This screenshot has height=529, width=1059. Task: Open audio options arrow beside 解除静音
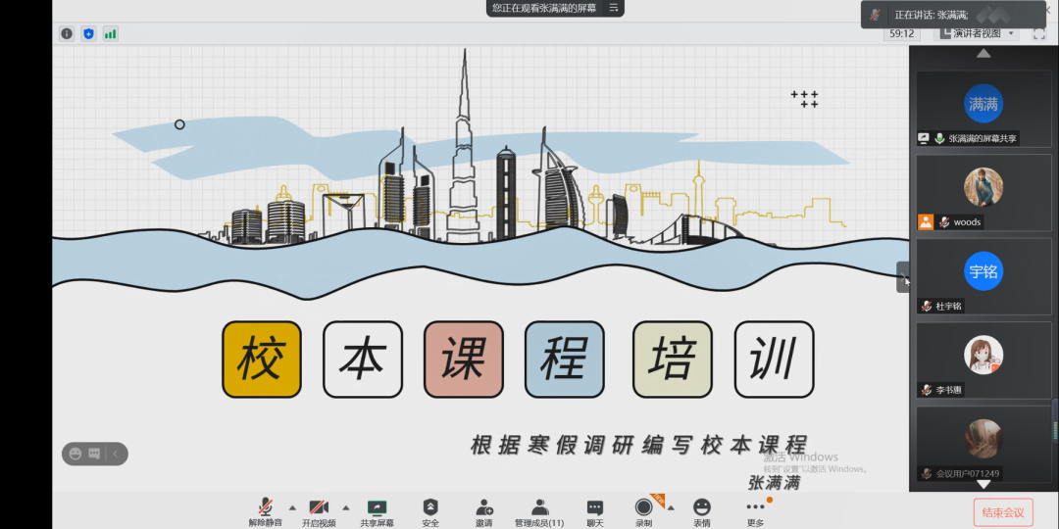[x=292, y=507]
